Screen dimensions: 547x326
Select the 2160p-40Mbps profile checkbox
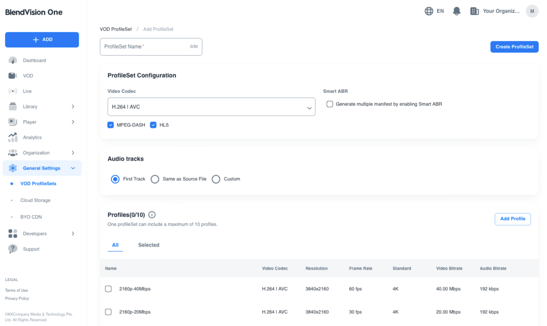tap(108, 289)
